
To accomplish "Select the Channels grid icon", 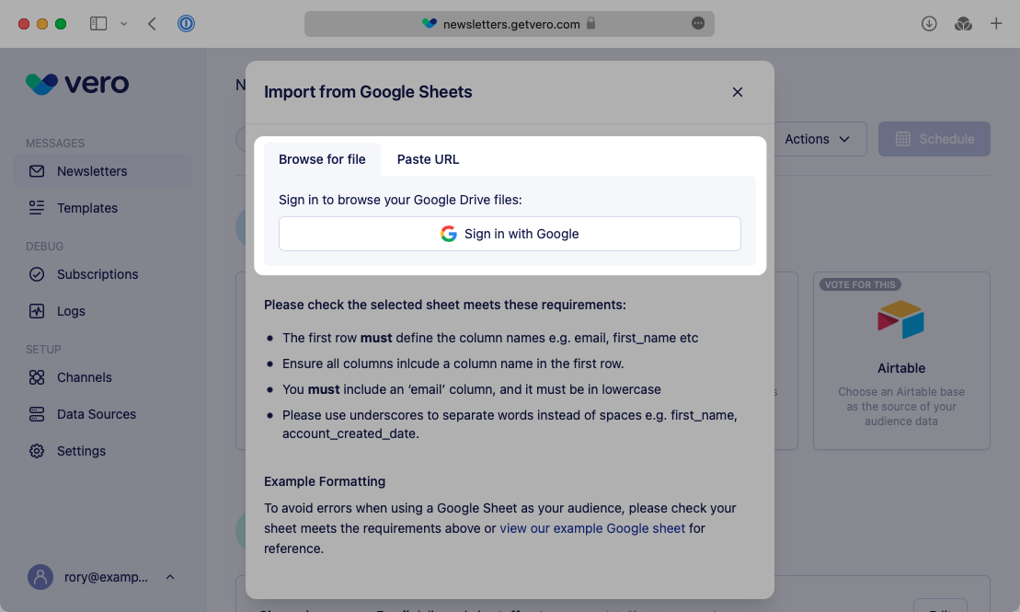I will pos(37,377).
